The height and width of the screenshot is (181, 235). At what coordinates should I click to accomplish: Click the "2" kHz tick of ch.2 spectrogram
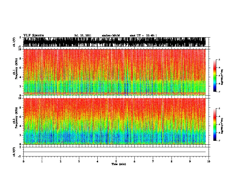tap(21, 135)
